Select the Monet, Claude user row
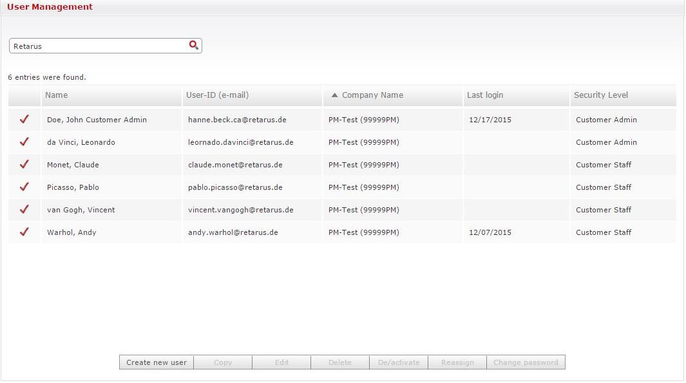 tap(73, 165)
